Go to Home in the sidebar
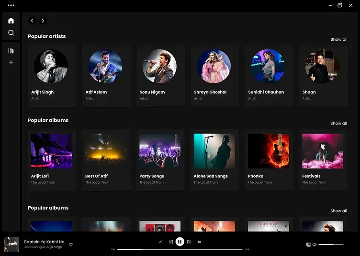Image resolution: width=360 pixels, height=256 pixels. click(11, 21)
